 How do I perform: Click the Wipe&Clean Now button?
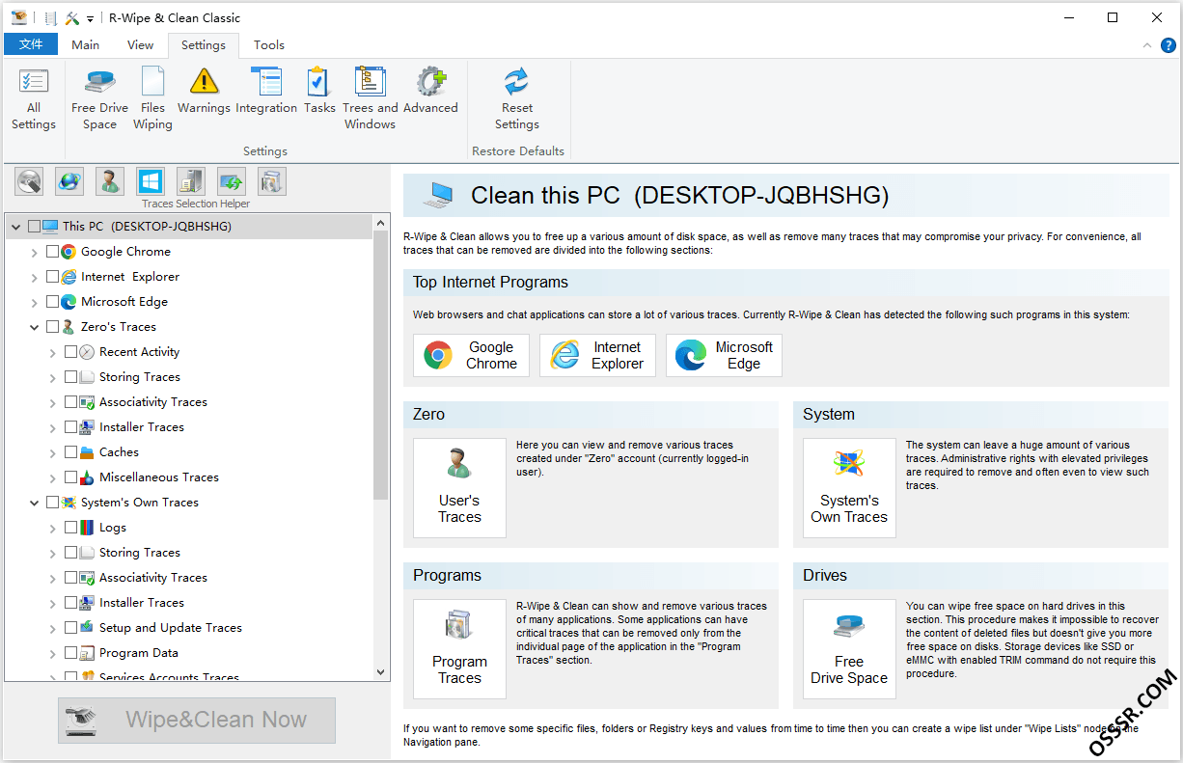[x=197, y=720]
